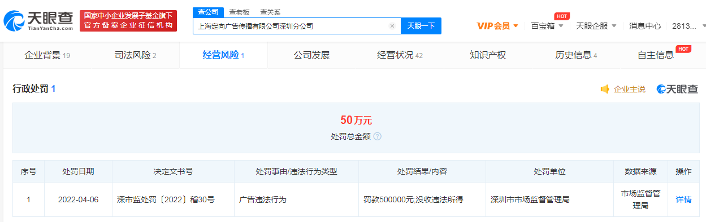This screenshot has height=222, width=706.
Task: Click the 序号 column header
Action: click(28, 171)
